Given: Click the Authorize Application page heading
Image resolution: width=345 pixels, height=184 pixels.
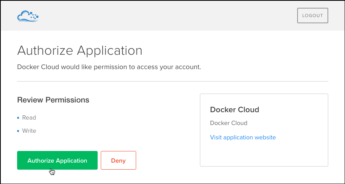Looking at the screenshot, I should tap(80, 51).
